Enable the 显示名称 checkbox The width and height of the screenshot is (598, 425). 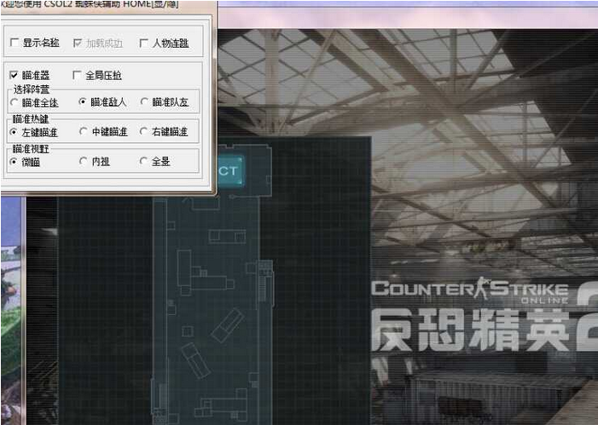pos(15,43)
